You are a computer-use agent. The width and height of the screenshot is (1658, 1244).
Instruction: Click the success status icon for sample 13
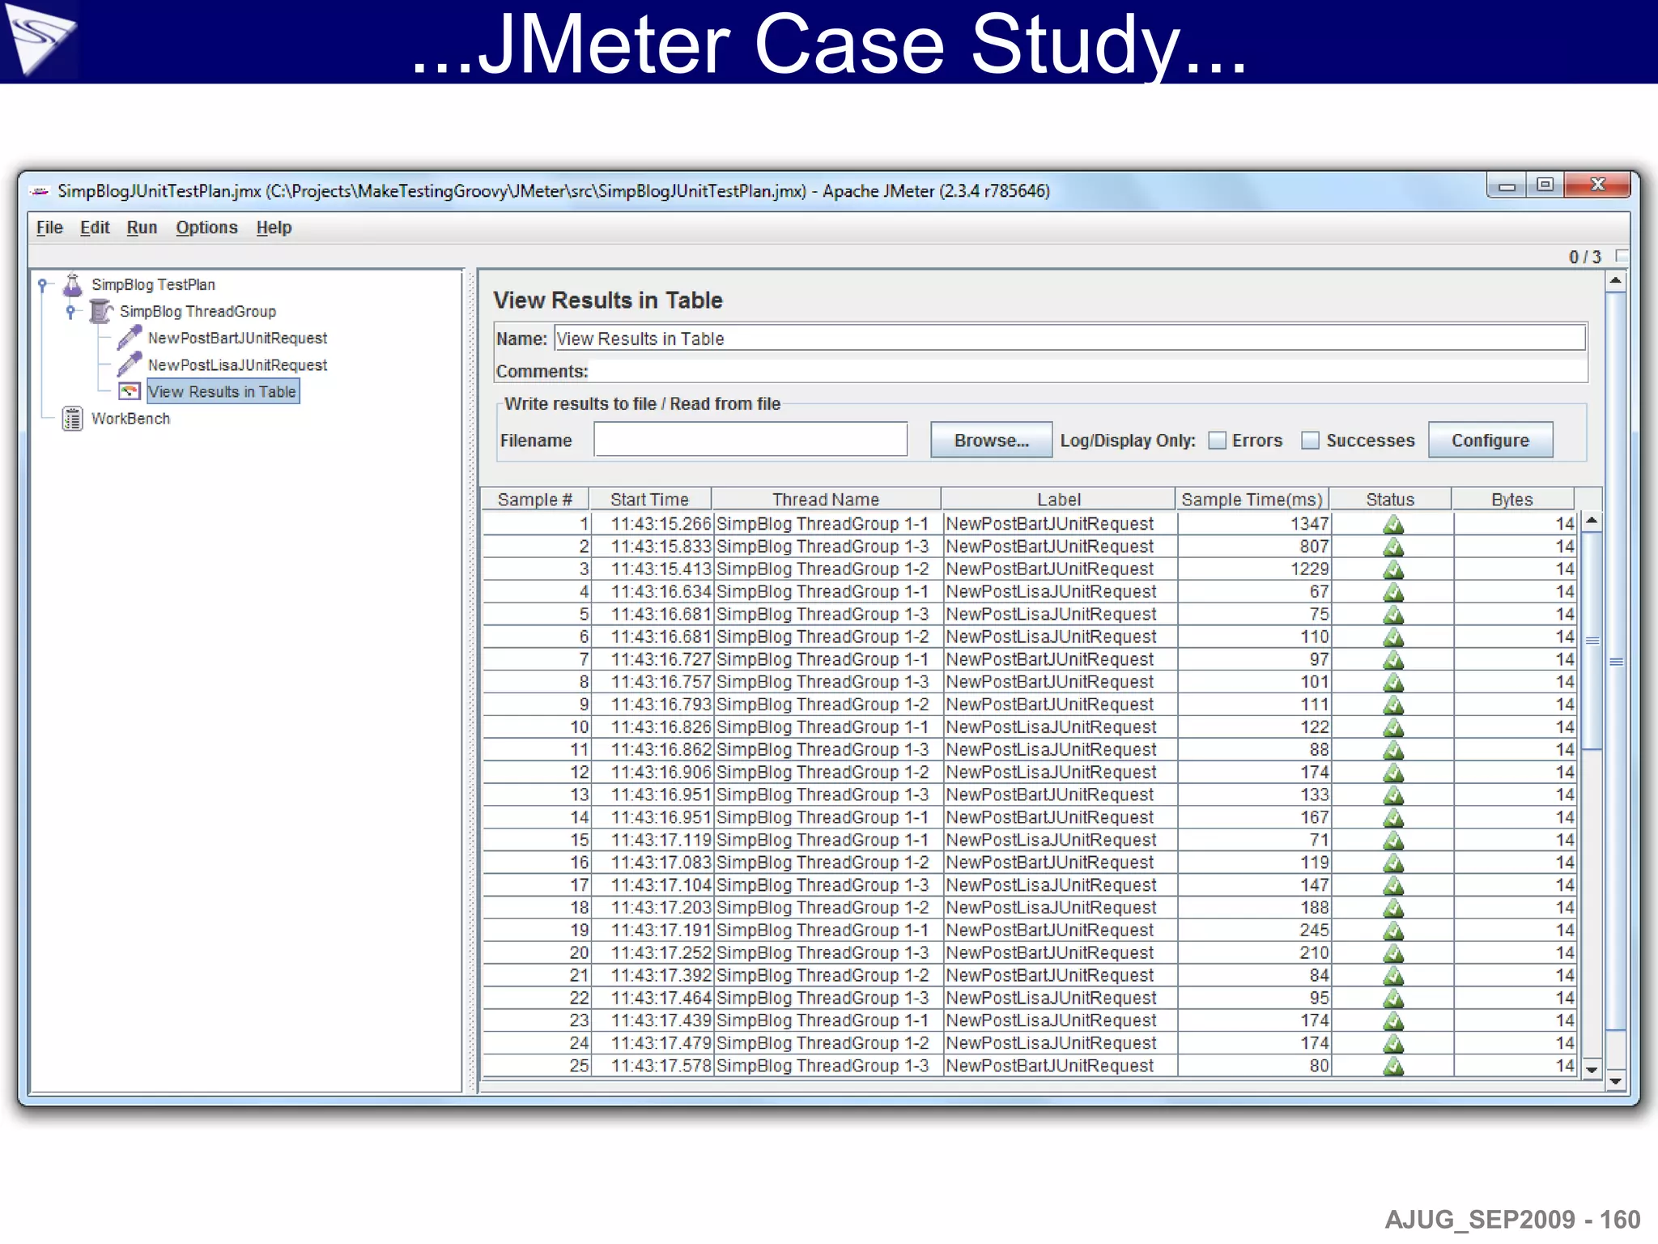pyautogui.click(x=1392, y=795)
